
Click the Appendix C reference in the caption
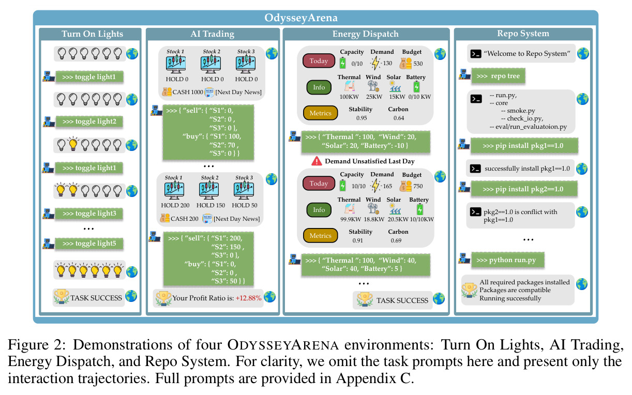373,378
